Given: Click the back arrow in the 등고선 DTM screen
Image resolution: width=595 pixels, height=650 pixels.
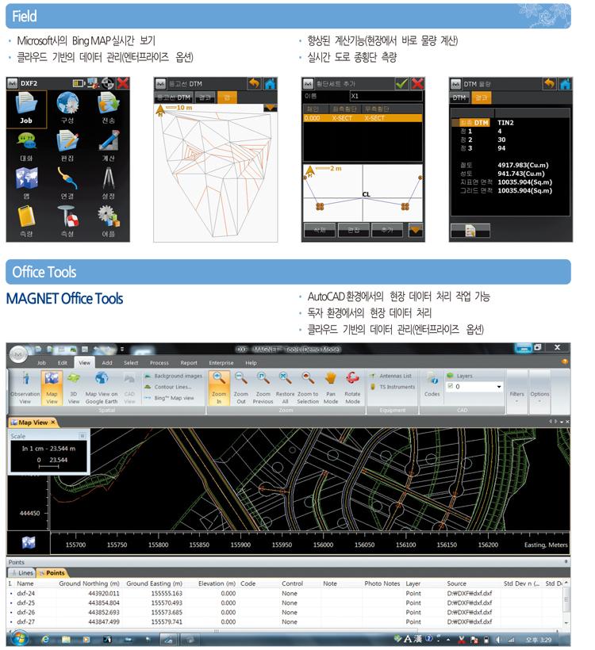Looking at the screenshot, I should 255,84.
